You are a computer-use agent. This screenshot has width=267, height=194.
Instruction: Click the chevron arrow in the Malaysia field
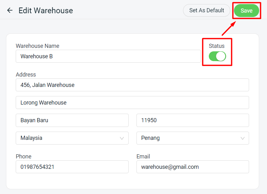click(x=122, y=138)
